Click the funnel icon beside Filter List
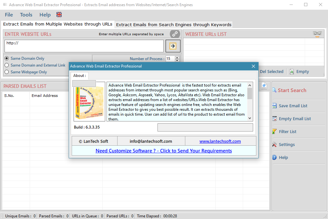 click(x=274, y=132)
